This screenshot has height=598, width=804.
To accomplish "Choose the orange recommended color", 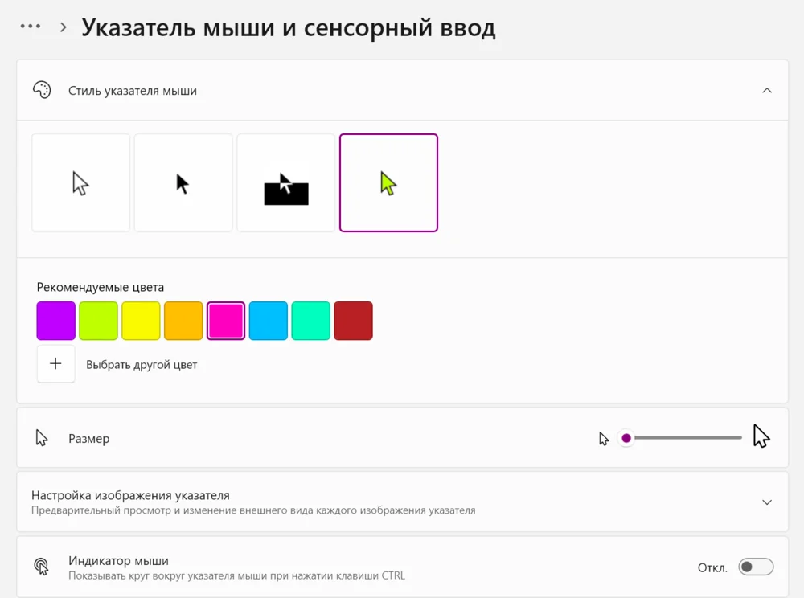I will click(x=183, y=321).
